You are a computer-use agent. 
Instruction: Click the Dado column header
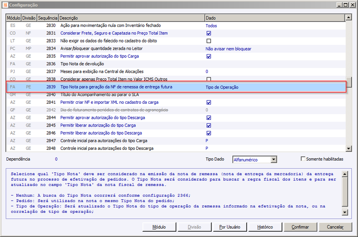click(x=275, y=18)
